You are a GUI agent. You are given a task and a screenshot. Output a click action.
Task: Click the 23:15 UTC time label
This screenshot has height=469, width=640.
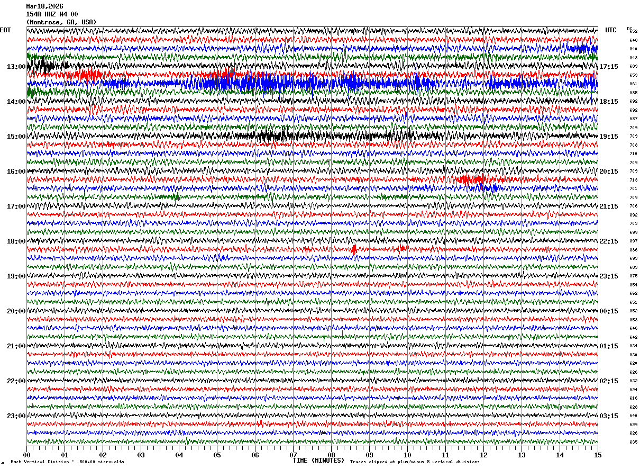coord(608,276)
